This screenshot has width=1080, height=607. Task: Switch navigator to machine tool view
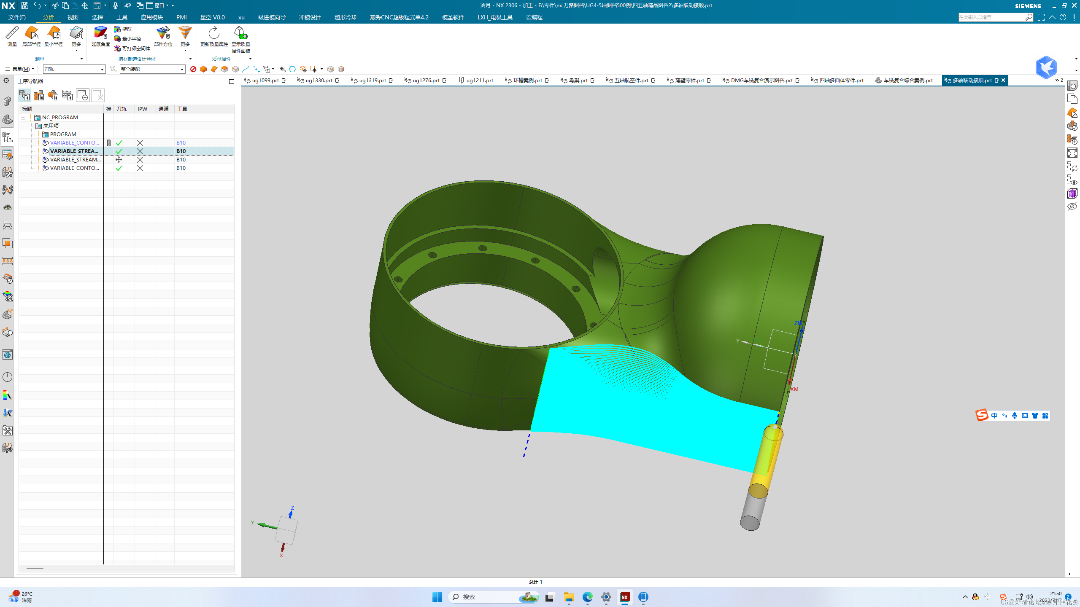coord(39,95)
